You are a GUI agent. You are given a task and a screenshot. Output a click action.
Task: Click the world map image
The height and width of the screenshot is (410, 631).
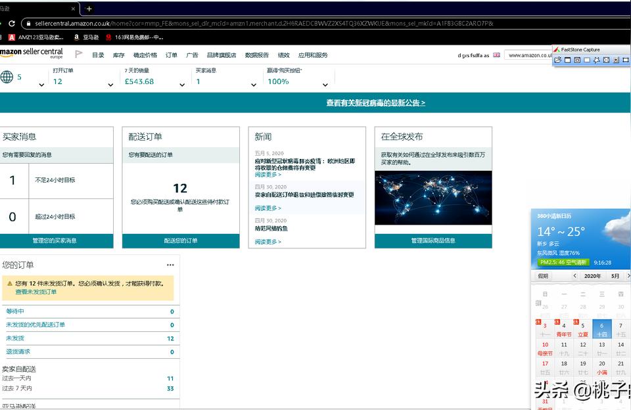433,198
